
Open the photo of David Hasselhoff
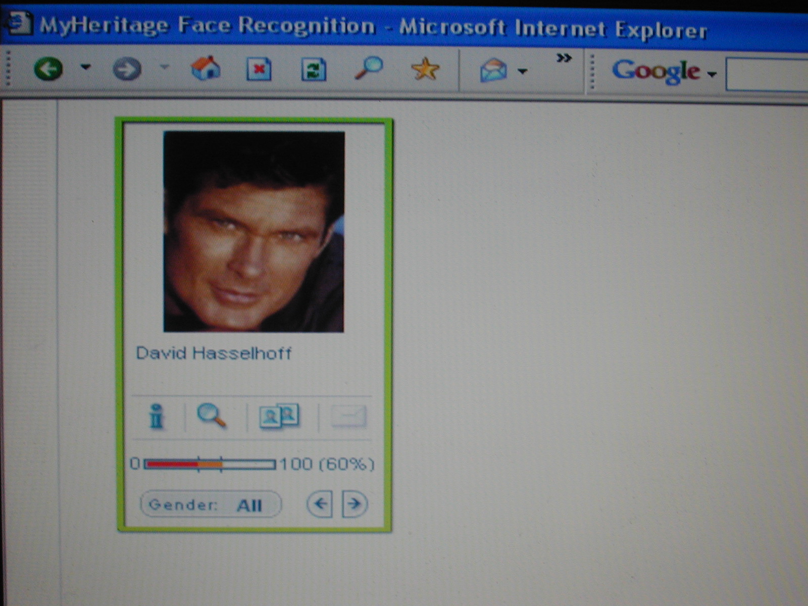click(x=254, y=231)
